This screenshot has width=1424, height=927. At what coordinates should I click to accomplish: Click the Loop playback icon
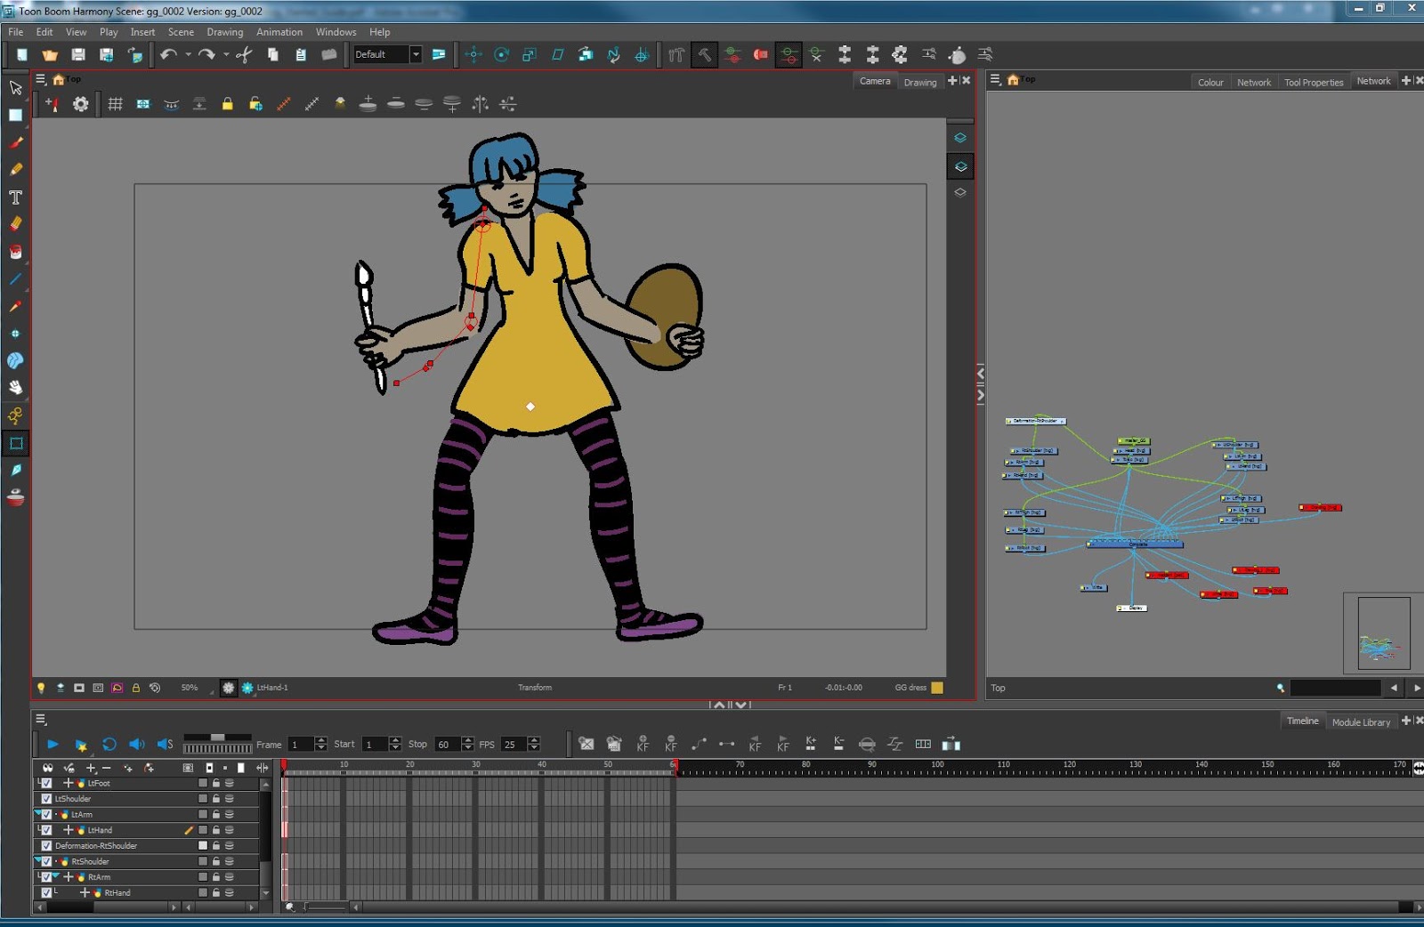(109, 745)
